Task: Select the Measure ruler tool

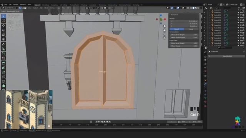Action: pos(3,49)
